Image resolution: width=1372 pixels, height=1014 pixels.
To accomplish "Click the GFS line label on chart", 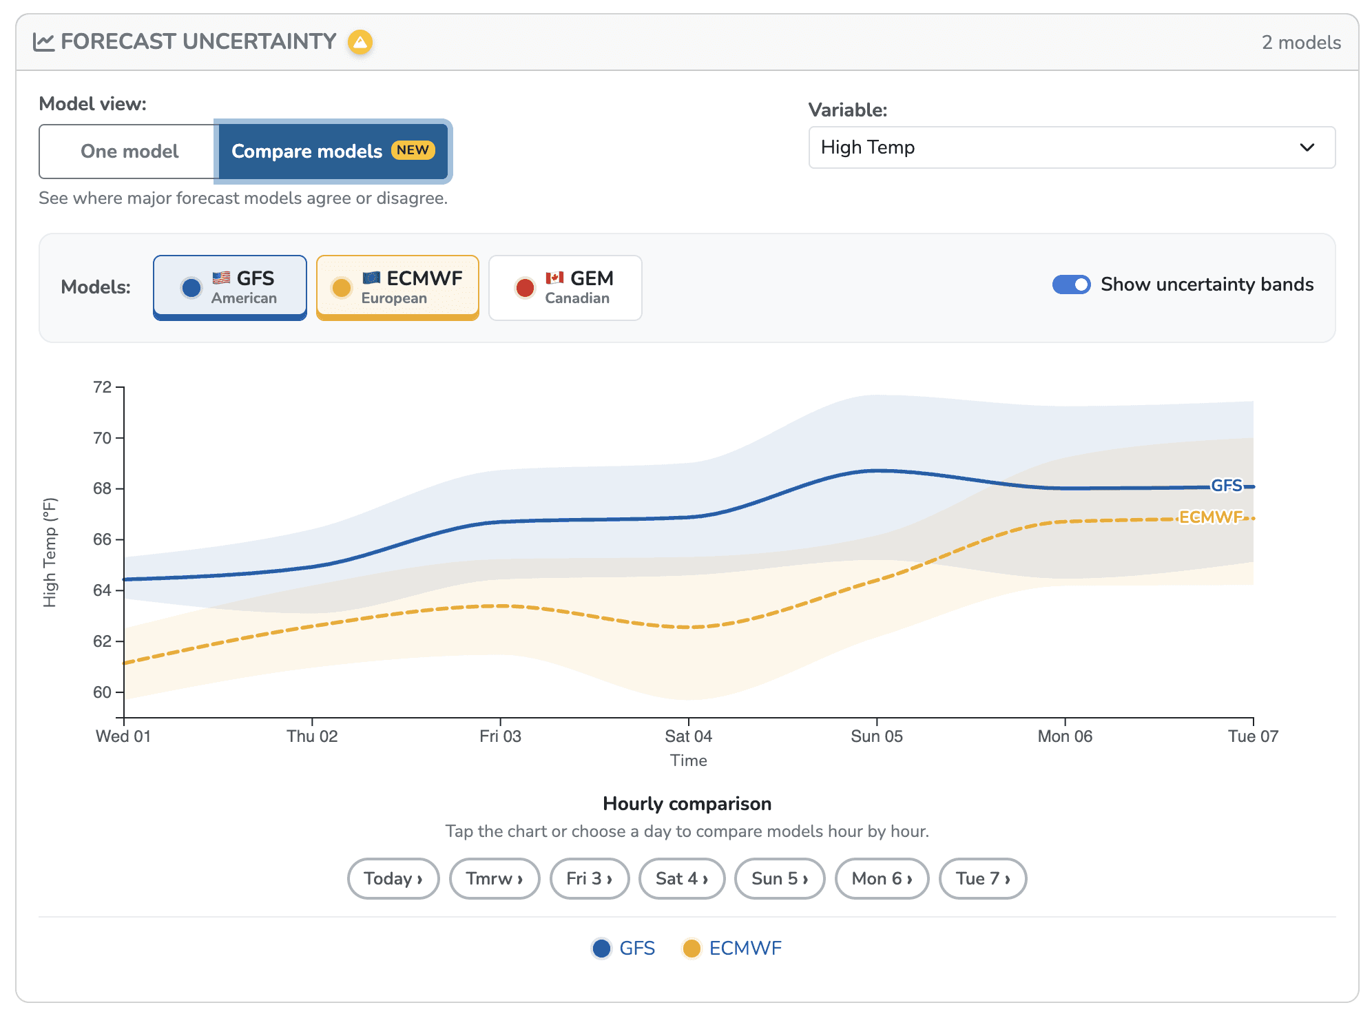I will click(1226, 486).
